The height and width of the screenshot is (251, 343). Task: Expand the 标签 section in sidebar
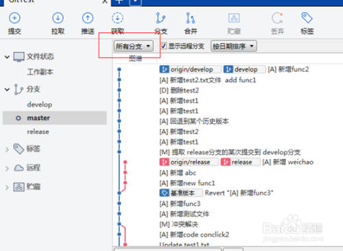pos(7,150)
